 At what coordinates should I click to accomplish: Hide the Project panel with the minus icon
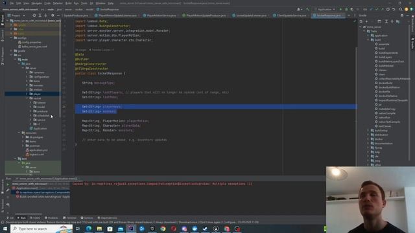pos(58,16)
